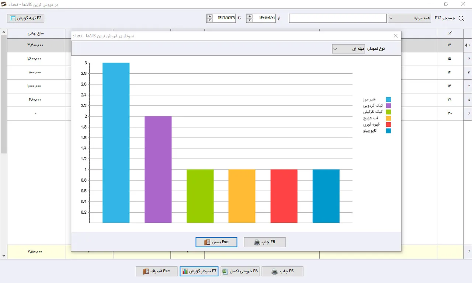Click the chart dialog Esc close button
The height and width of the screenshot is (283, 472).
216,242
